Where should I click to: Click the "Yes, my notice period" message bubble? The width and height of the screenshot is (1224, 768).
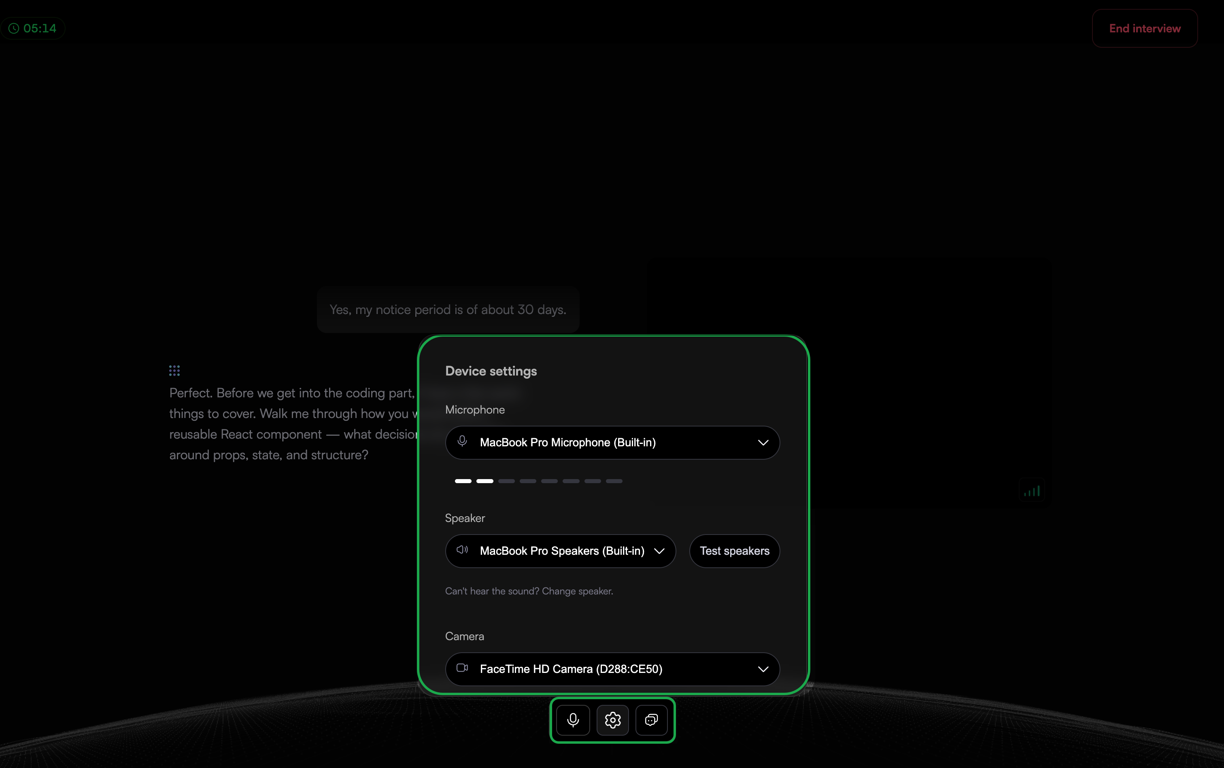click(448, 309)
